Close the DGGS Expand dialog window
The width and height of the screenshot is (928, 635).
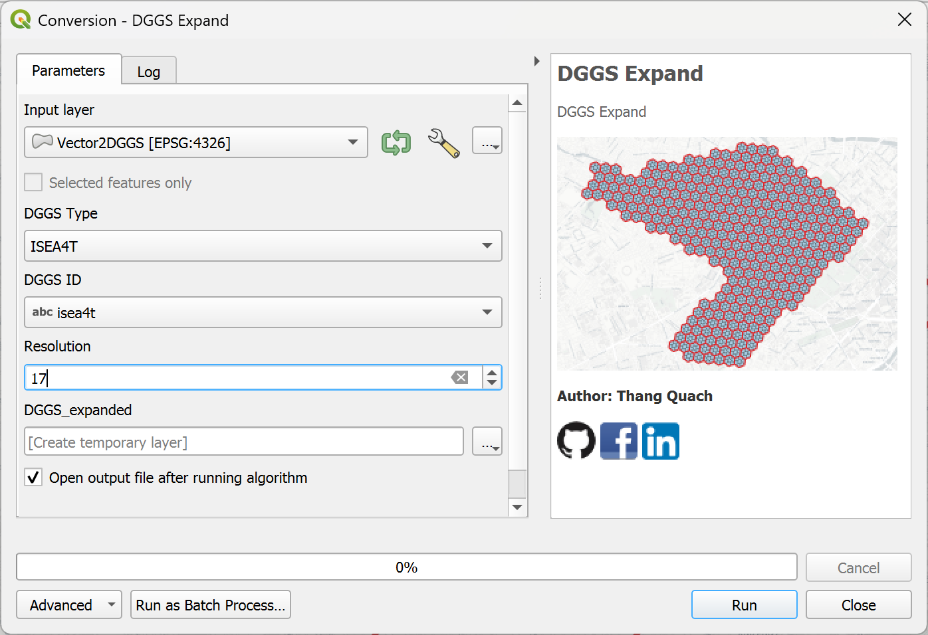click(x=905, y=20)
